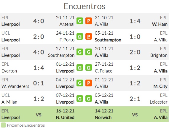Click the Encuentros heading
169x129 pixels.
pos(84,6)
